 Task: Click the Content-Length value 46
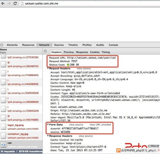coord(73,90)
